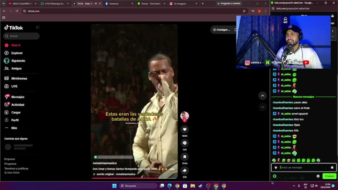
Task: Switch to Facebook tab
Action: coord(119,4)
